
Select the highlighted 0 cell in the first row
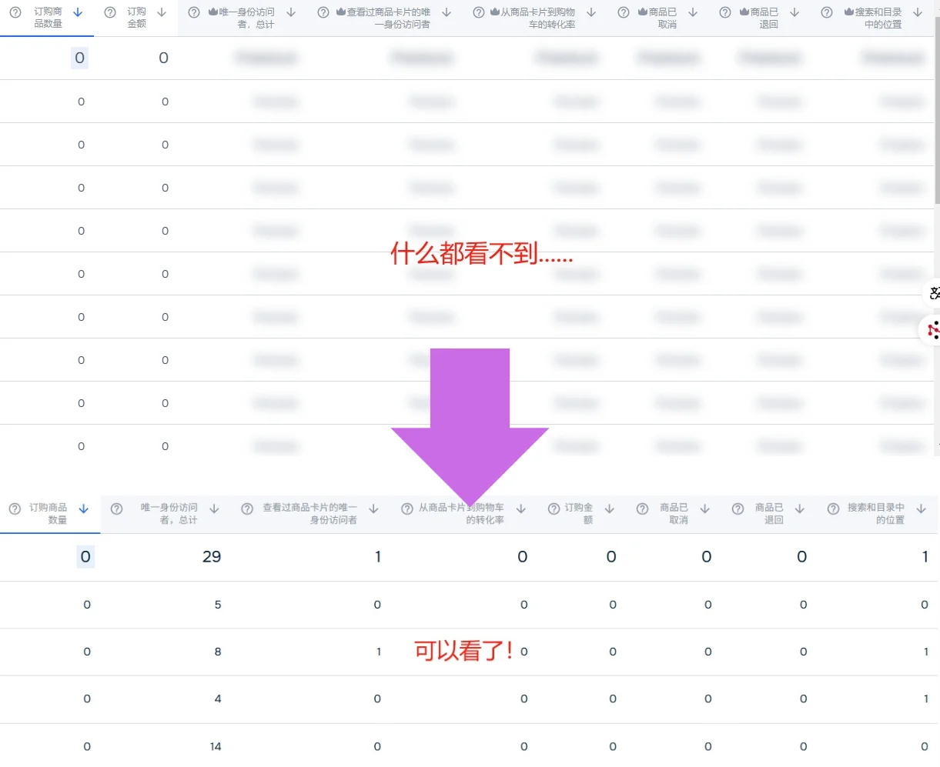[80, 58]
